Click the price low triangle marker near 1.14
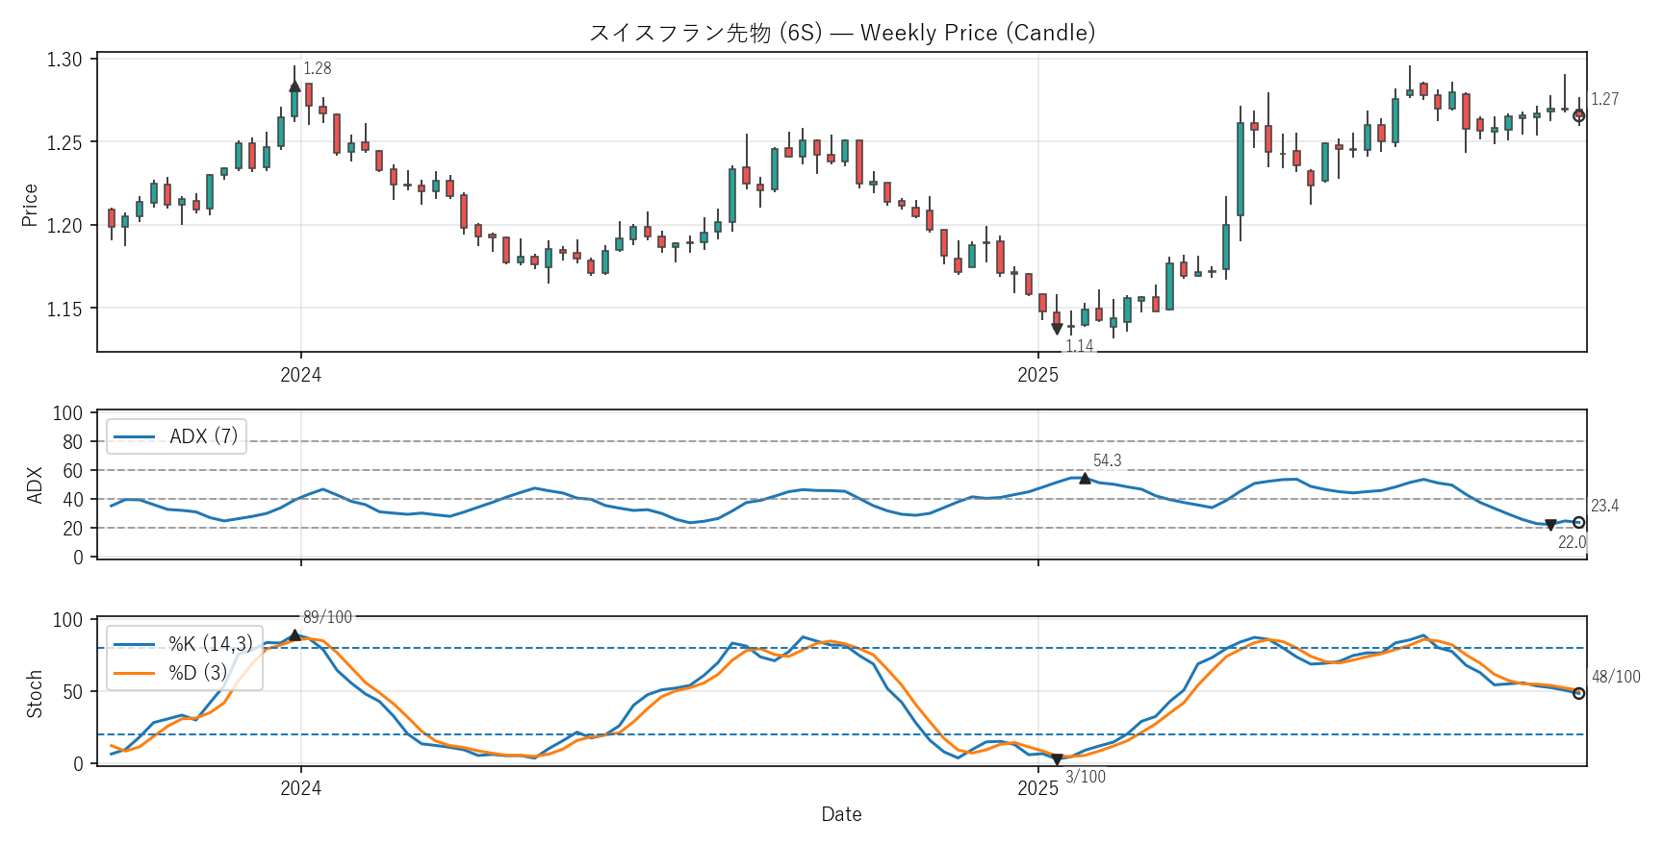The width and height of the screenshot is (1663, 844). click(x=1057, y=329)
